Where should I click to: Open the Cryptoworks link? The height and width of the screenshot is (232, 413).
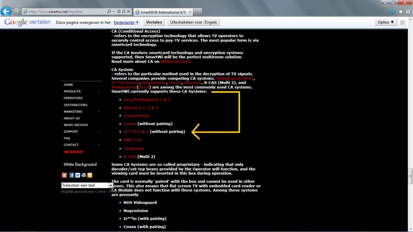(136, 116)
